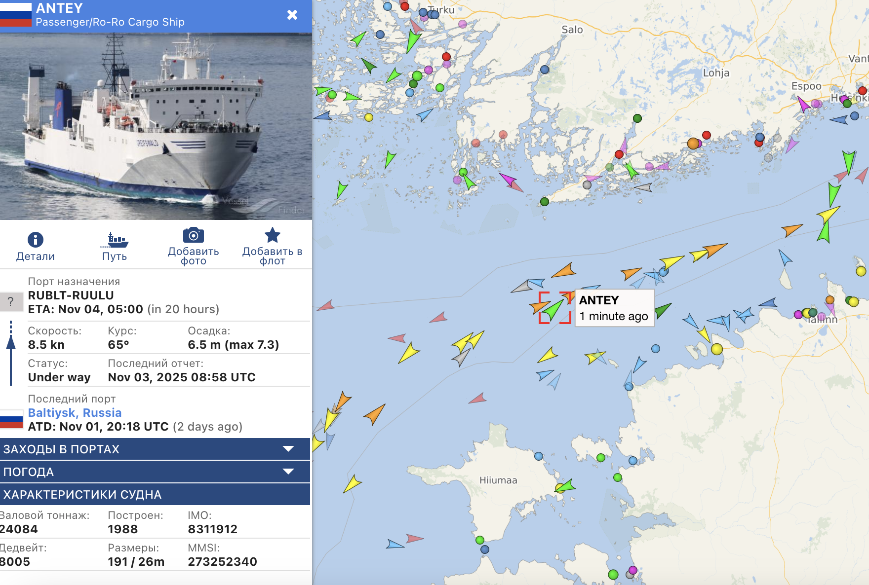Open the Путь ship track icon

(x=115, y=240)
